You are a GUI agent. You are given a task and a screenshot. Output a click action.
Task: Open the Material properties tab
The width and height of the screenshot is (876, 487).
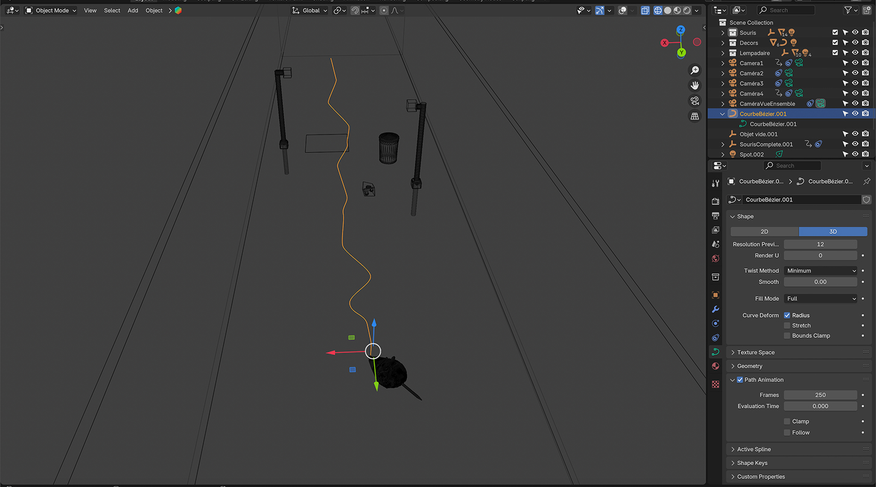pyautogui.click(x=715, y=366)
